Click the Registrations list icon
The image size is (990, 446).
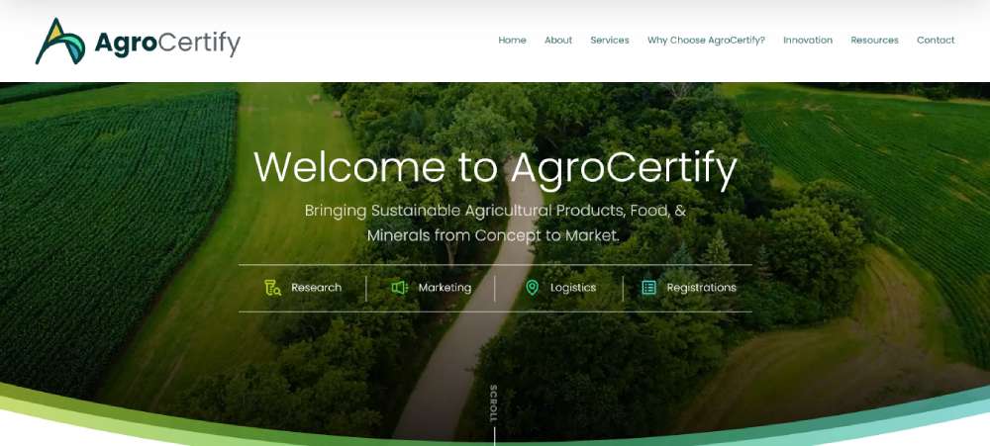pos(648,288)
